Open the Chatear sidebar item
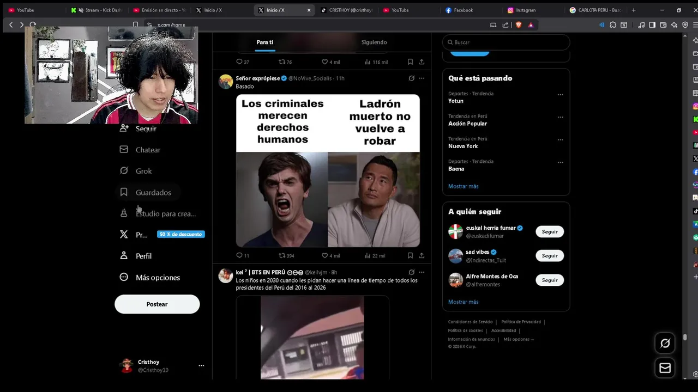Screen dimensions: 698x392 (140, 150)
